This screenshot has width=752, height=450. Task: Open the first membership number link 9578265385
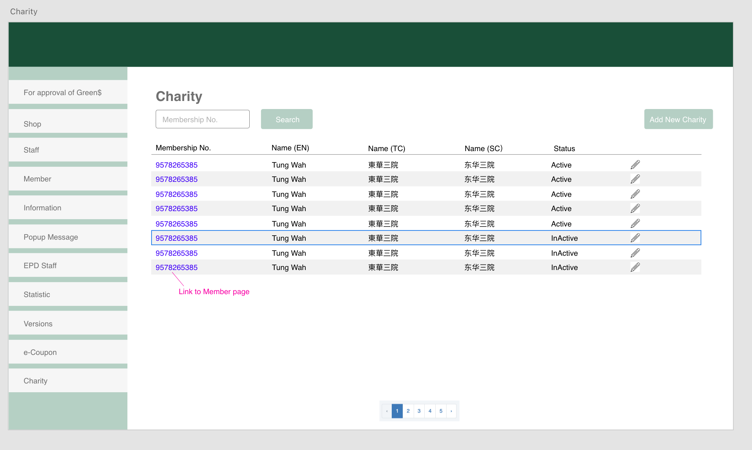[x=176, y=165]
